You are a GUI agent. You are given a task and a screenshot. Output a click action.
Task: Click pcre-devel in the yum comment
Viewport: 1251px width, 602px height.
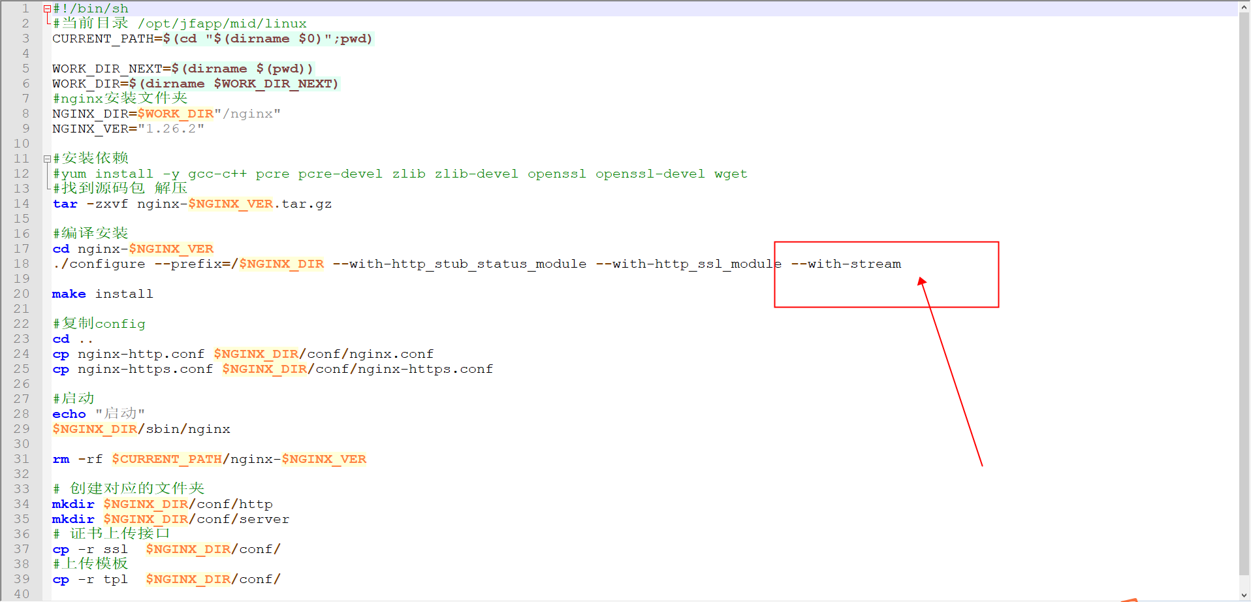pyautogui.click(x=340, y=174)
